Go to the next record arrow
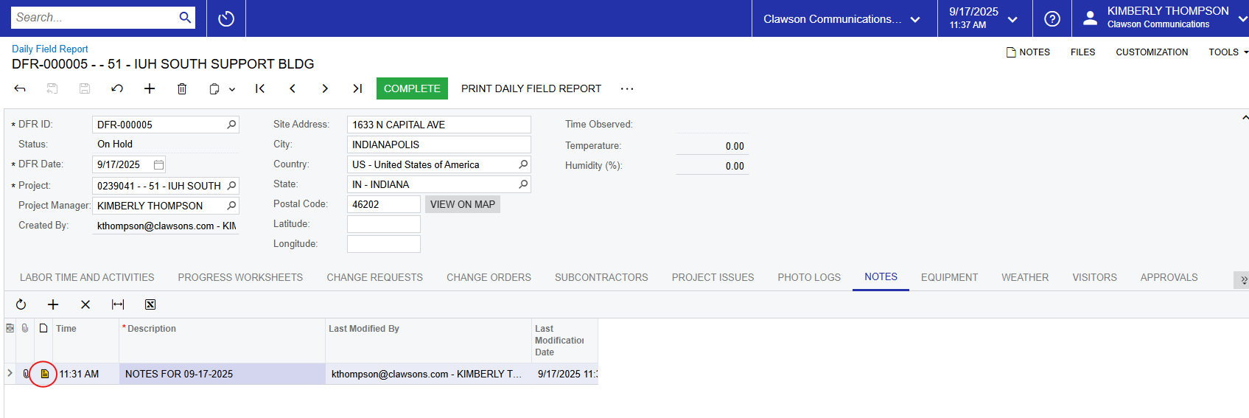The height and width of the screenshot is (418, 1249). click(325, 88)
